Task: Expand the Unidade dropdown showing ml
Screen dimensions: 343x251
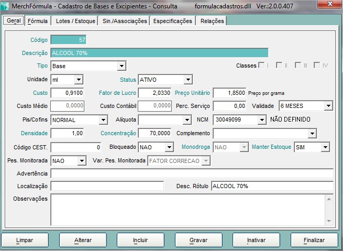Action: [x=79, y=80]
